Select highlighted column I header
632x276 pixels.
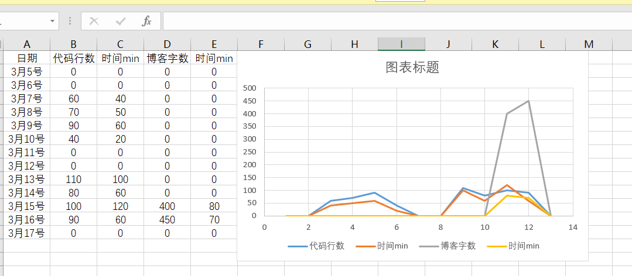tap(401, 44)
